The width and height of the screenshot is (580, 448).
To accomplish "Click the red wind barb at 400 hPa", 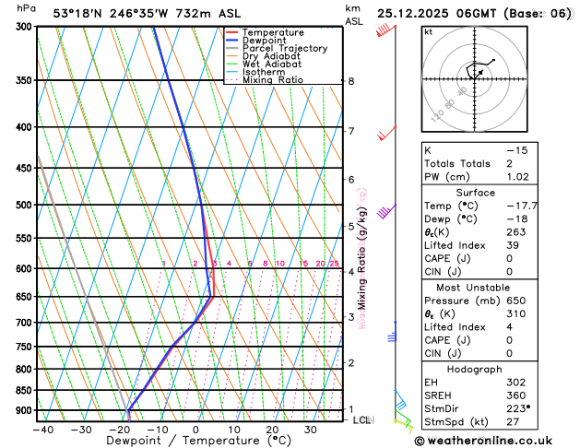I will pos(387,134).
